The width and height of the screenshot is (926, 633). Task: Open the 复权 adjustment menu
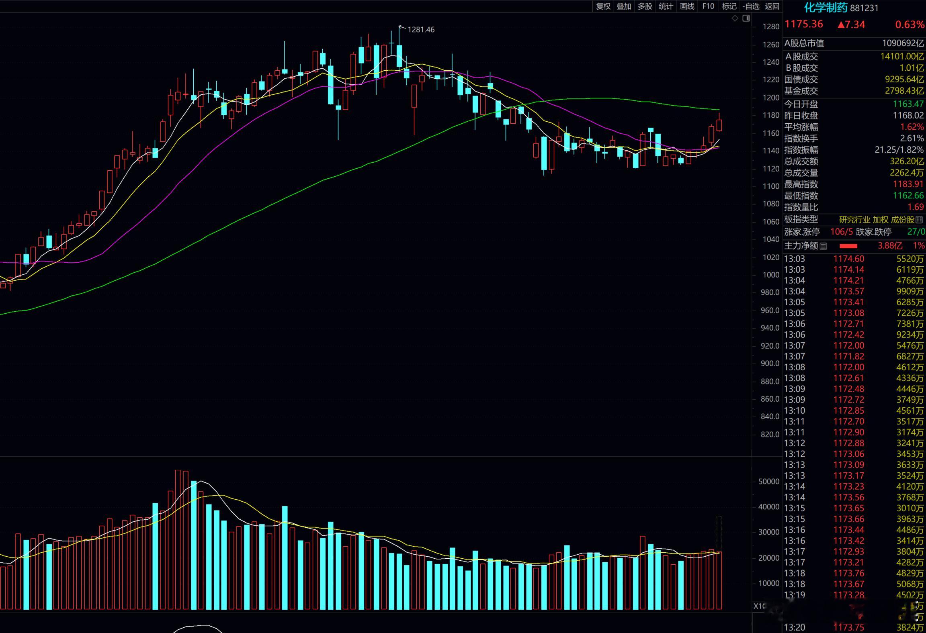[x=603, y=6]
